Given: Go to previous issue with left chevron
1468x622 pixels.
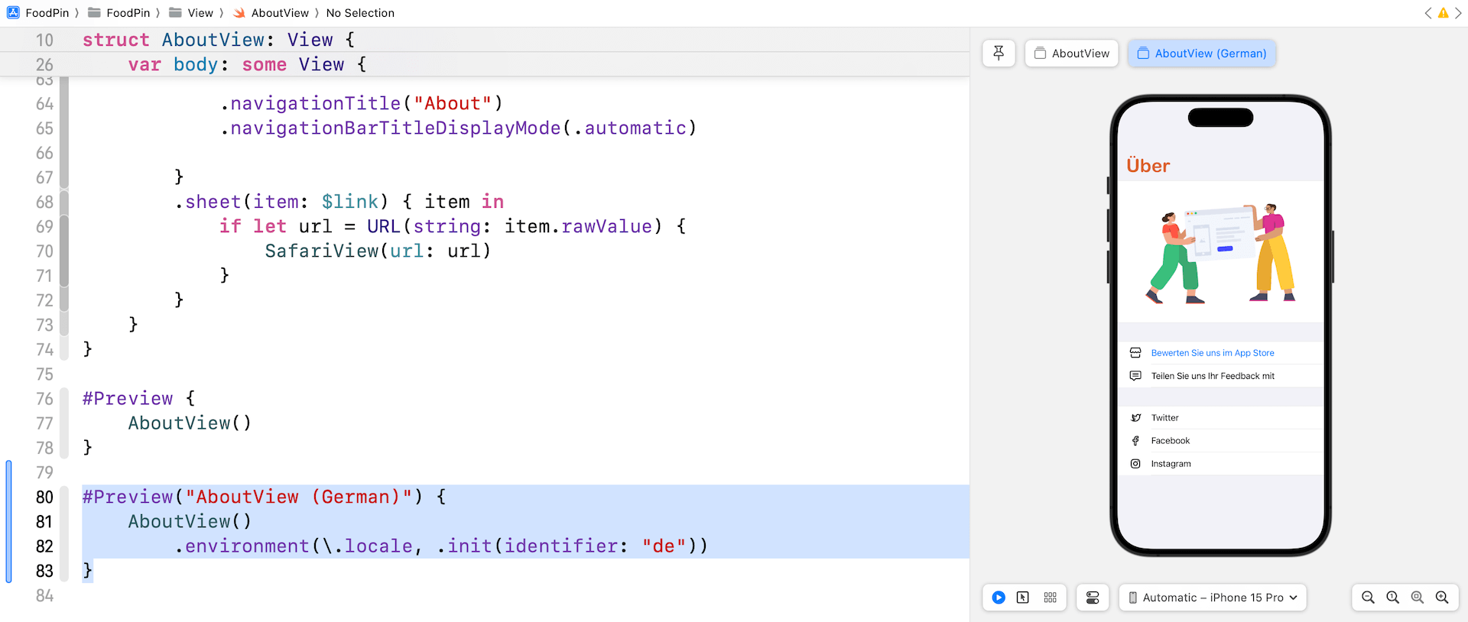Looking at the screenshot, I should click(1427, 13).
